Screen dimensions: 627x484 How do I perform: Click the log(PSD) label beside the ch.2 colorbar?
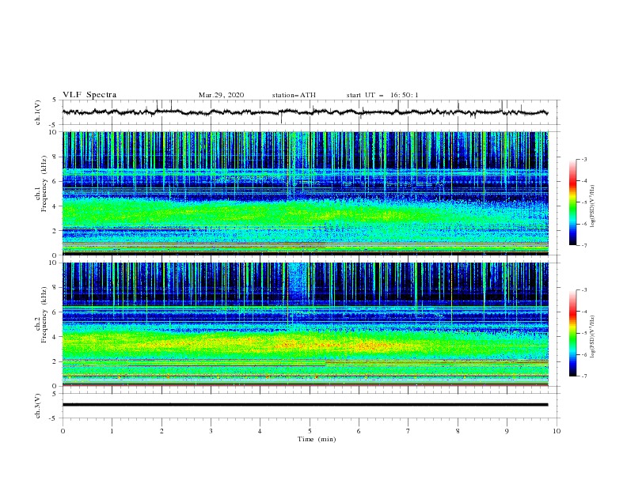[x=593, y=337]
